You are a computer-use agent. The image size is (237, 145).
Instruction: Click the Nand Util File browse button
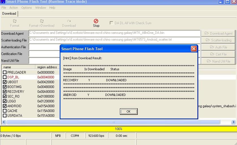[218, 61]
